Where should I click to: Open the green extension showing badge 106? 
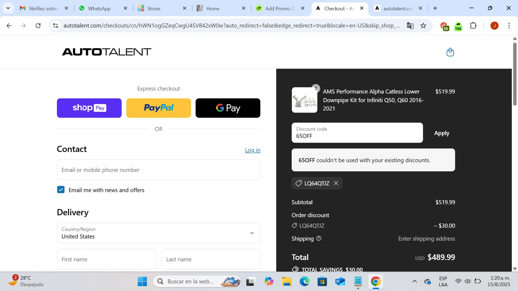[458, 26]
